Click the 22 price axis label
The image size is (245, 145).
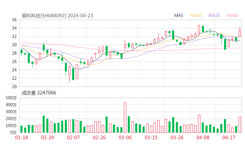[14, 78]
